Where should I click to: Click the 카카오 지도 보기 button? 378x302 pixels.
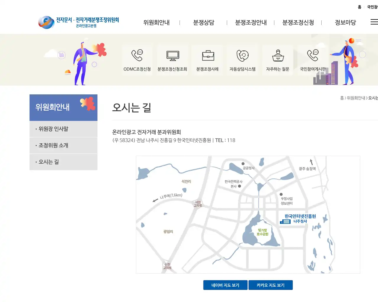[271, 285]
